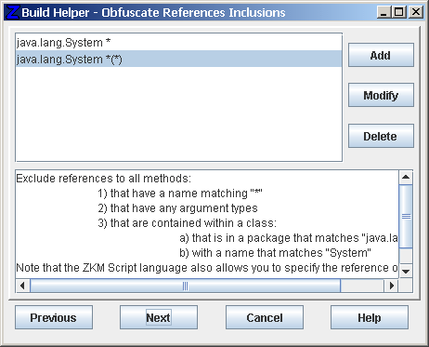Click the description scroll up arrow
This screenshot has height=347, width=429.
406,178
